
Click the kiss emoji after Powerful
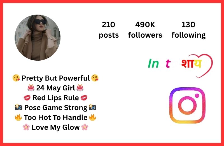click(x=95, y=78)
